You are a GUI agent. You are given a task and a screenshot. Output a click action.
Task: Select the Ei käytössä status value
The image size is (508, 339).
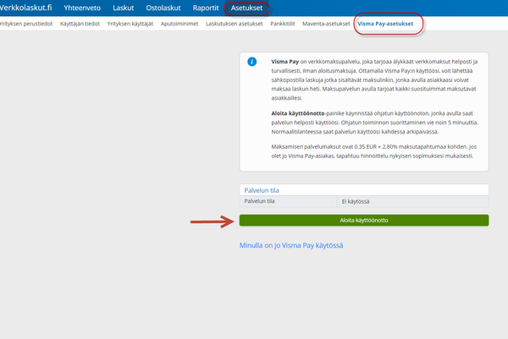tap(356, 201)
